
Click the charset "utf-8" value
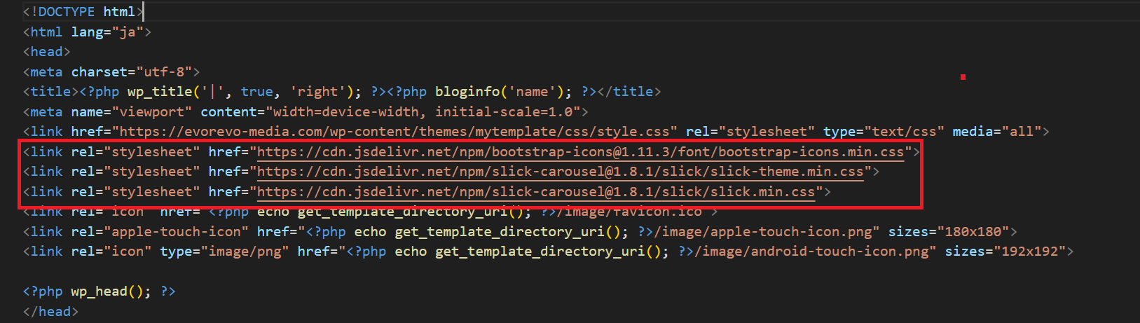point(163,71)
